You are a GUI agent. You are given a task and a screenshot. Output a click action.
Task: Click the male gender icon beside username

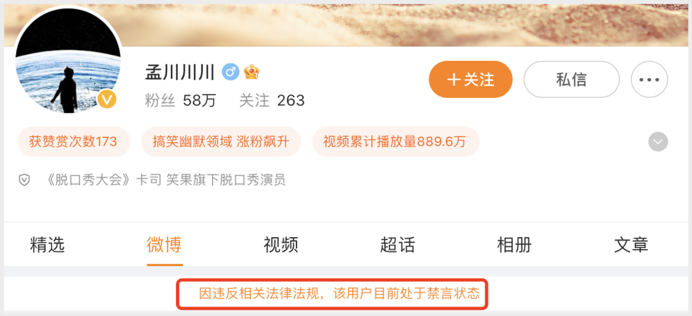pos(231,72)
